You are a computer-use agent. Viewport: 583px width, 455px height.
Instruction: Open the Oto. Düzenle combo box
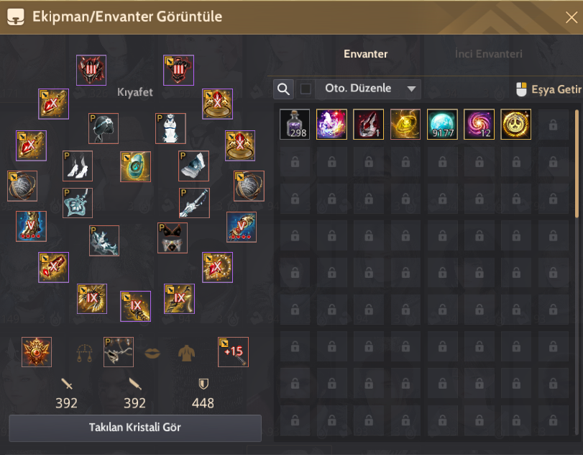368,89
